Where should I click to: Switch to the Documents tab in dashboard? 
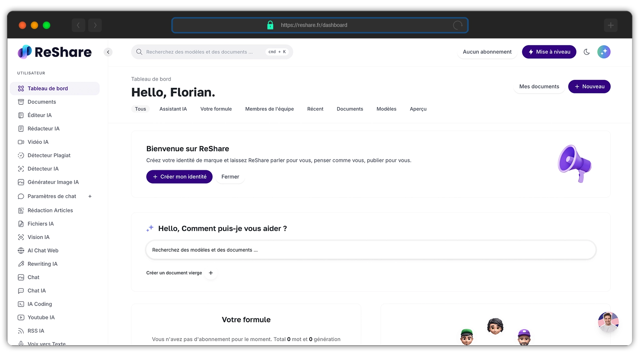[x=350, y=109]
